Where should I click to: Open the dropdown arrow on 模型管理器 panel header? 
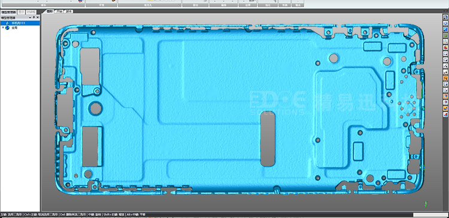coord(30,18)
